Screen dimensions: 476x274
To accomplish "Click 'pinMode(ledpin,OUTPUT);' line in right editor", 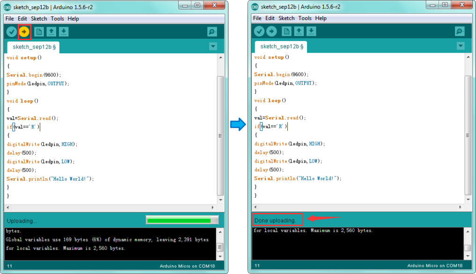I will pyautogui.click(x=286, y=83).
